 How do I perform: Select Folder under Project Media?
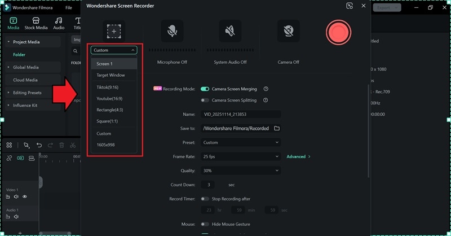19,54
